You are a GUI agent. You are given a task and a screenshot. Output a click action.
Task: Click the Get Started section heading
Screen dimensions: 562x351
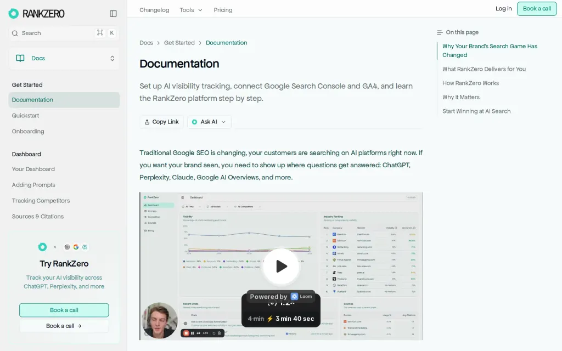pyautogui.click(x=27, y=85)
